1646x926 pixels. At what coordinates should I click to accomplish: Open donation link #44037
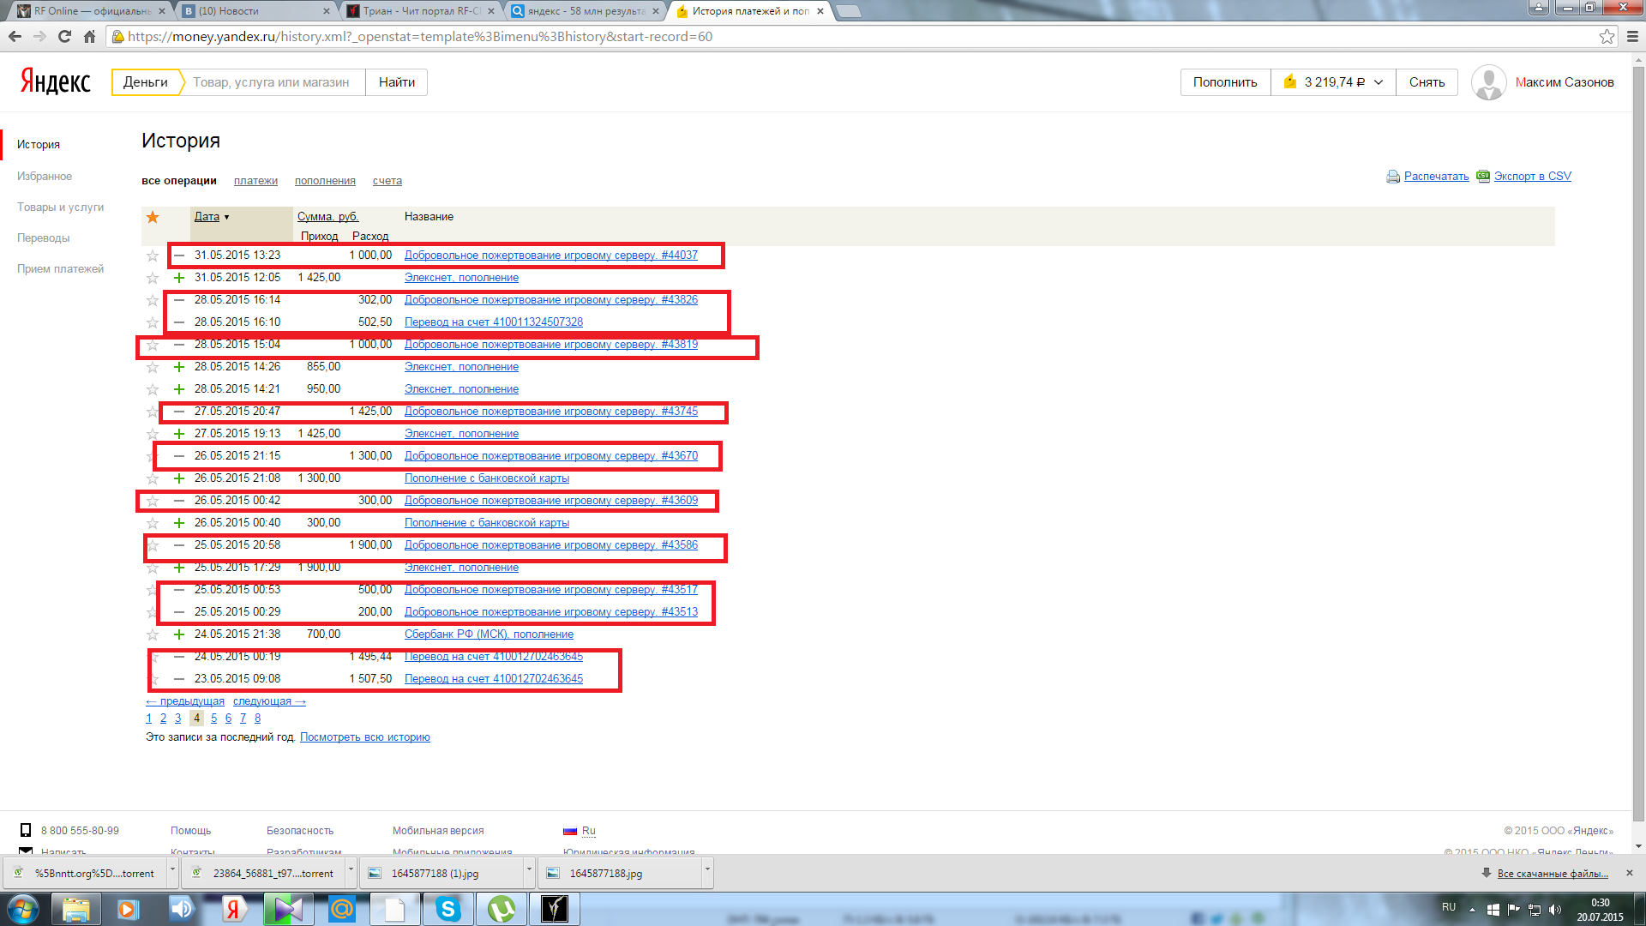551,255
